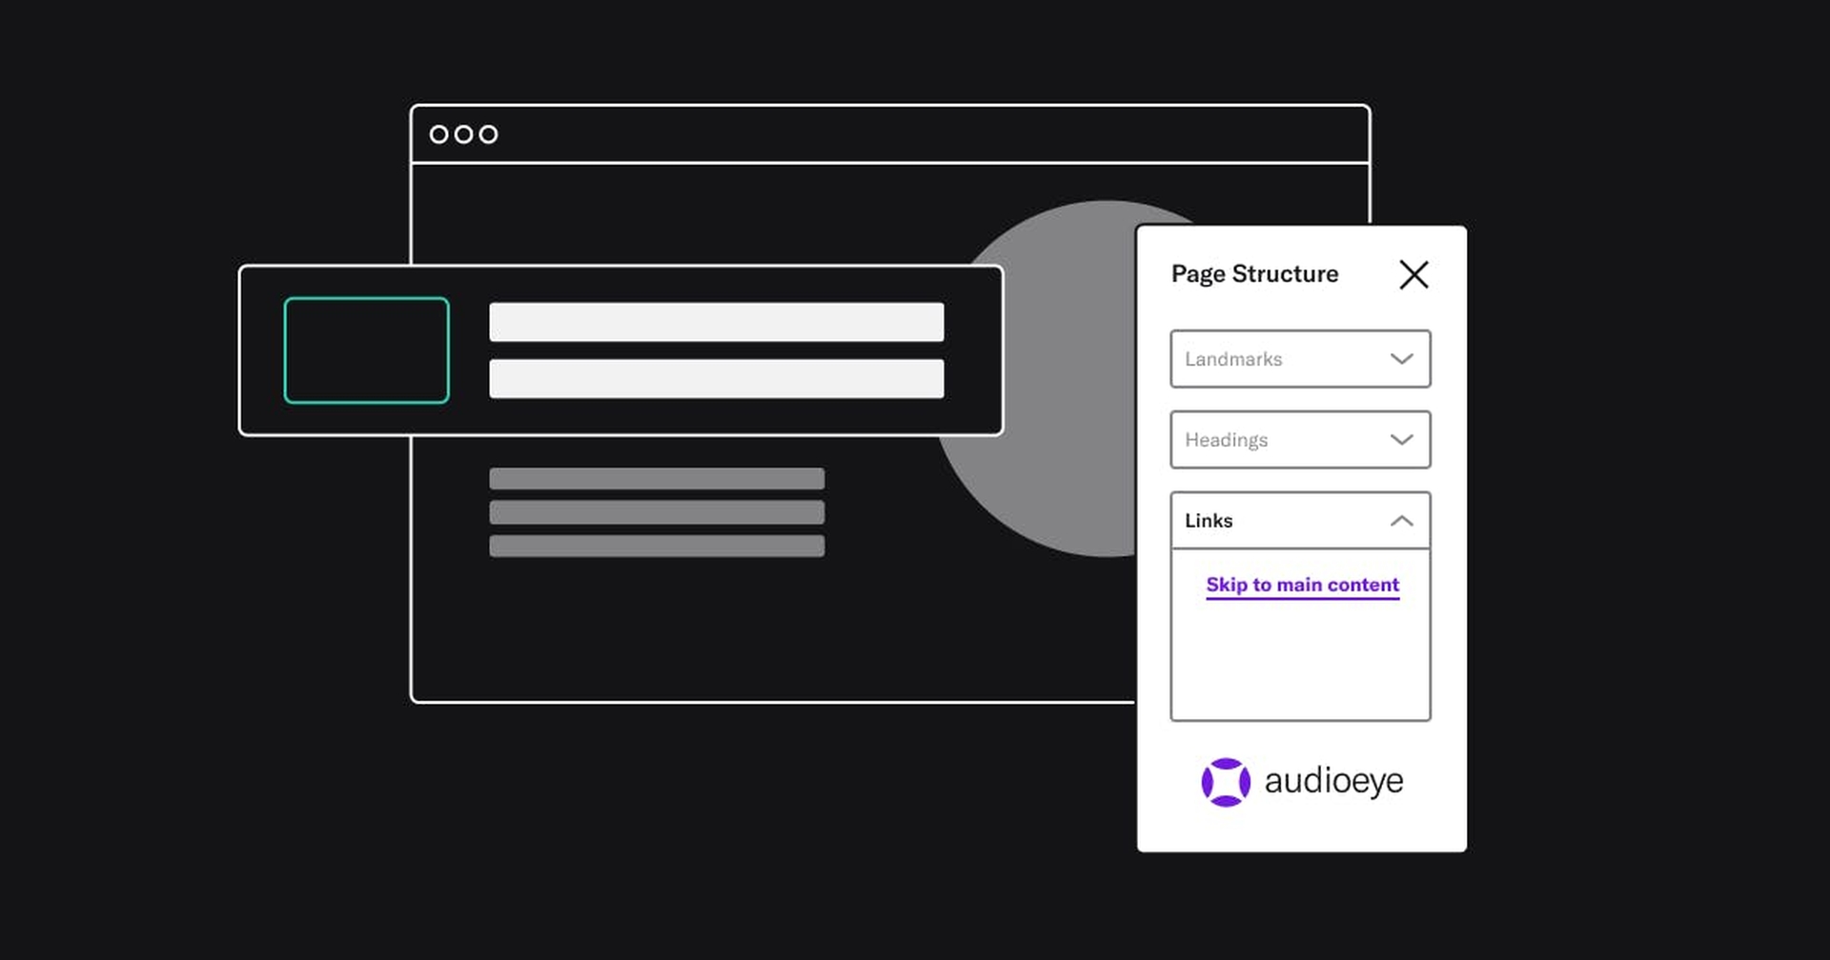Expand the Headings dropdown

point(1402,440)
